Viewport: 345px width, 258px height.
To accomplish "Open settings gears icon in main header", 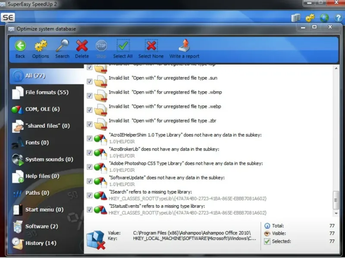I will (310, 18).
